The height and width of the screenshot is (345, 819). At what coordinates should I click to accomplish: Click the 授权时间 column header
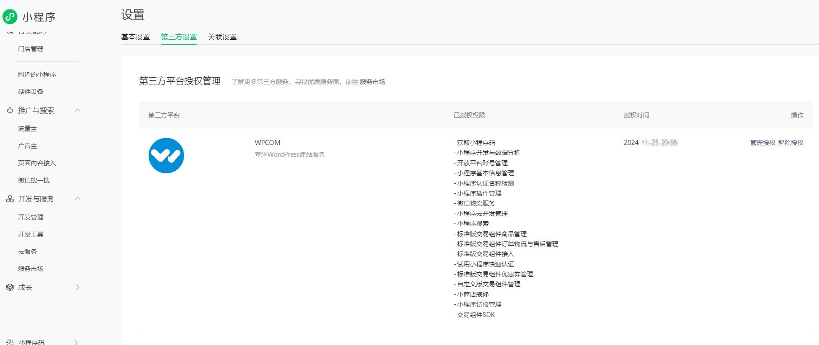tap(636, 115)
